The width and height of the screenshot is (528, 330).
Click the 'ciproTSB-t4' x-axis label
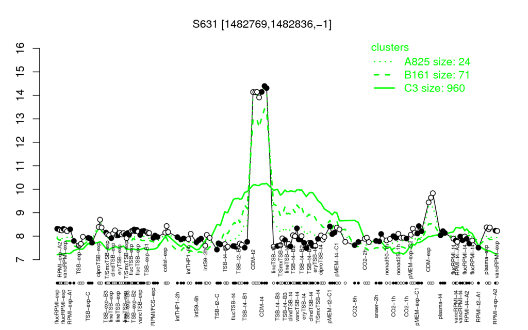[x=321, y=260]
